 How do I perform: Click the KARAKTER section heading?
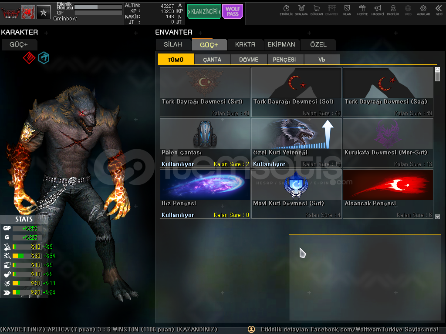[19, 32]
